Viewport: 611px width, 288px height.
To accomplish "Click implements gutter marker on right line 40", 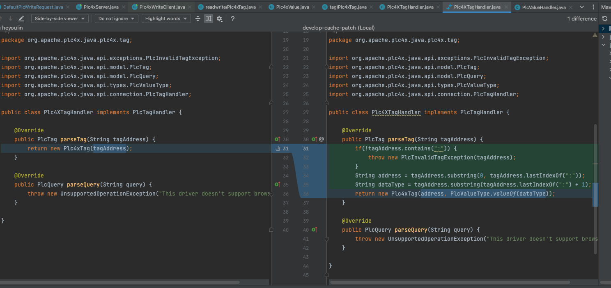I will [x=315, y=230].
